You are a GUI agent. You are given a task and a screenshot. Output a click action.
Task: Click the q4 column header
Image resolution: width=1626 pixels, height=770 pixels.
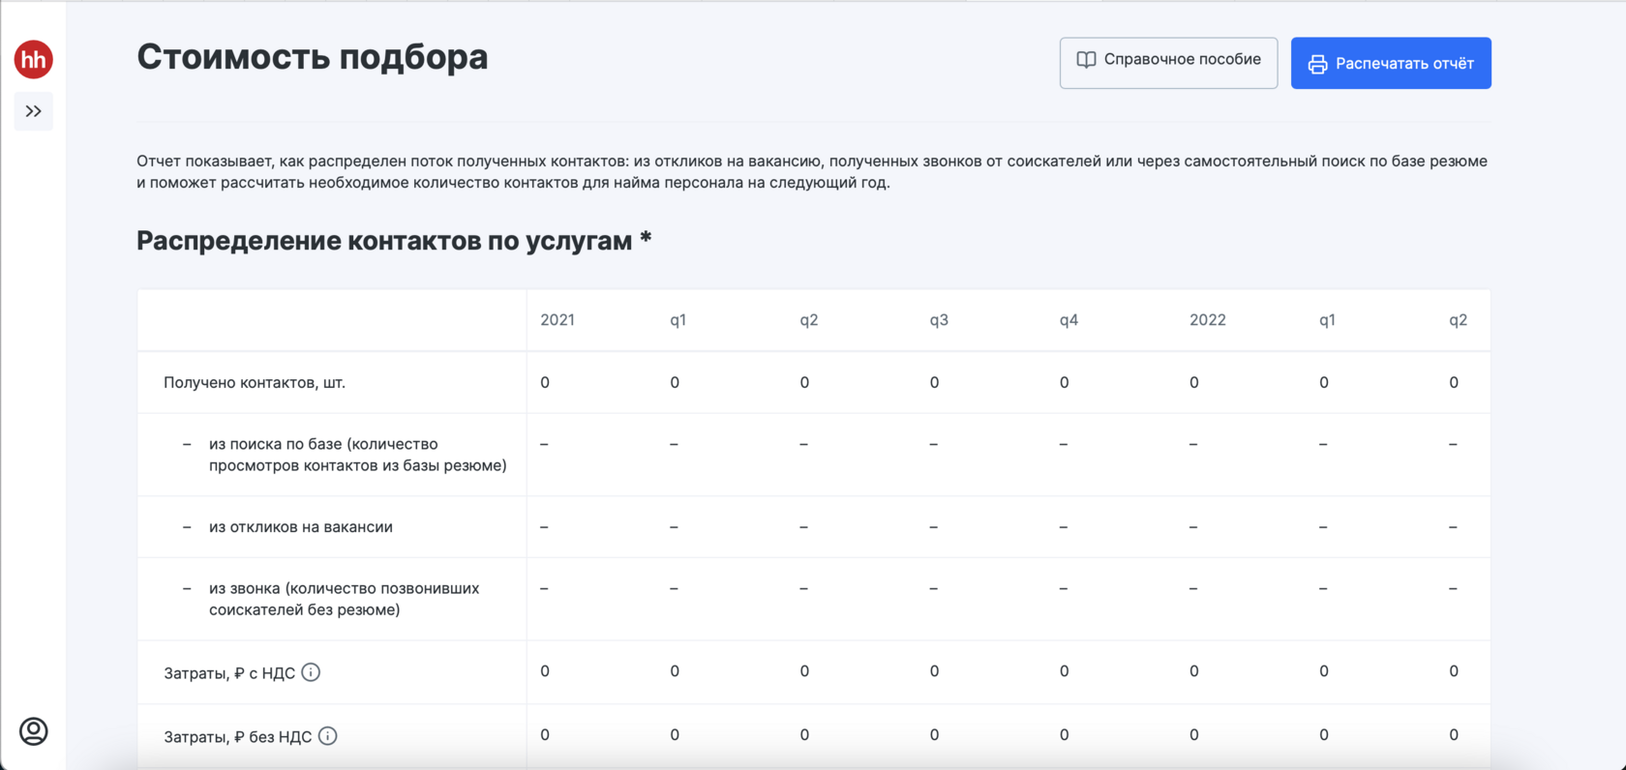1069,320
